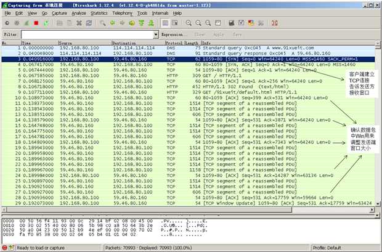Select packet 1 DNS standard query
The height and width of the screenshot is (252, 382).
[x=188, y=48]
